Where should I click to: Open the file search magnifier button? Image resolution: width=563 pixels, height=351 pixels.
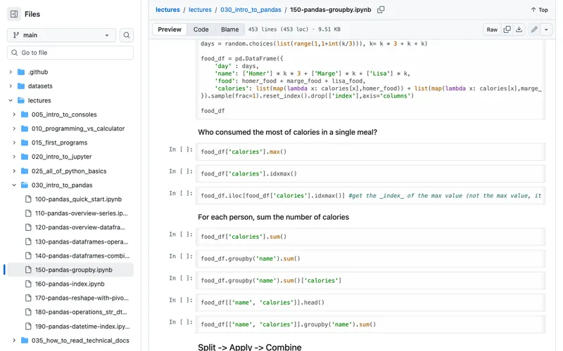click(127, 35)
